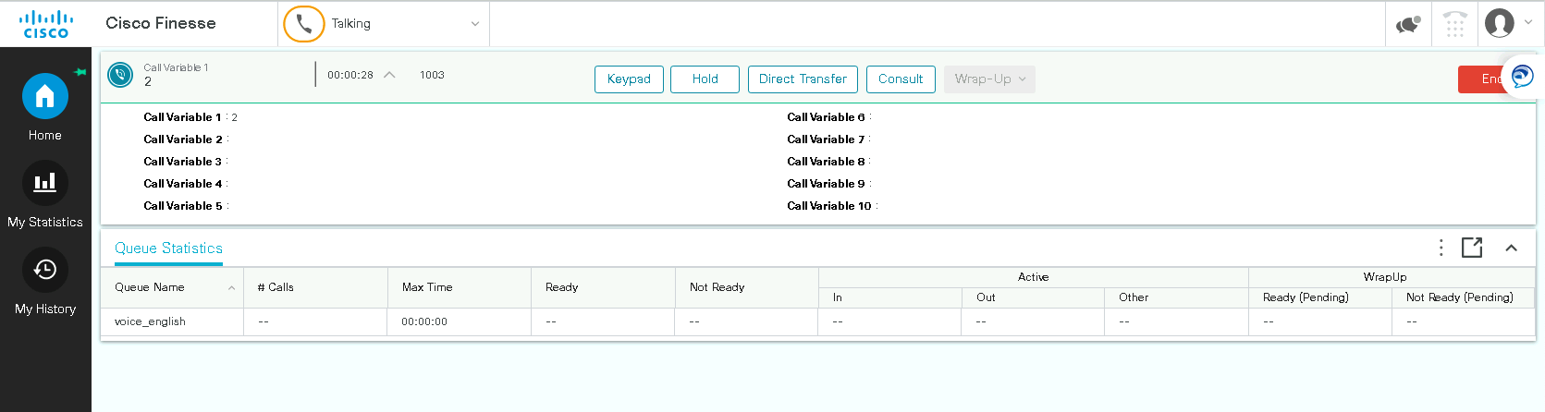This screenshot has width=1545, height=412.
Task: Click the green pin icon on sidebar
Action: point(80,72)
